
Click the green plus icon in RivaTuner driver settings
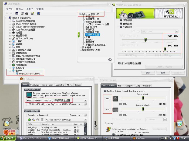(29, 120)
